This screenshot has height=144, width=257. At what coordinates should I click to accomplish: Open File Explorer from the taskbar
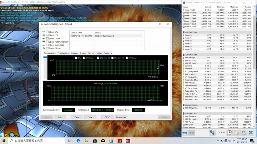pyautogui.click(x=86, y=140)
